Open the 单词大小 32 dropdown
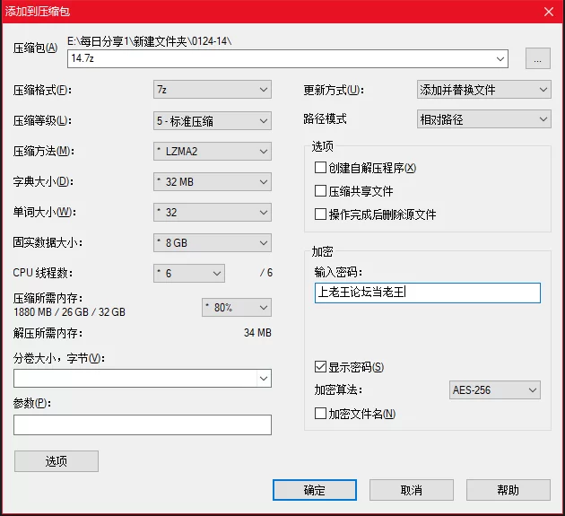This screenshot has width=565, height=516. click(213, 213)
